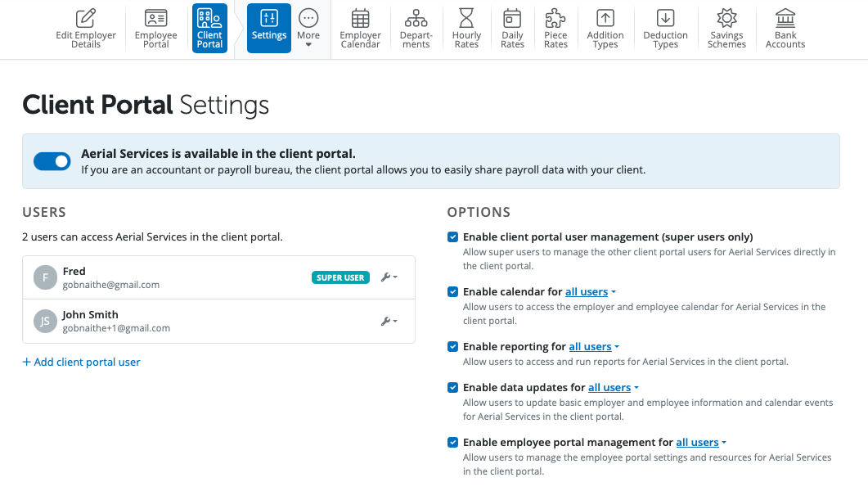Open the Piece Rates puzzle icon

click(x=555, y=18)
